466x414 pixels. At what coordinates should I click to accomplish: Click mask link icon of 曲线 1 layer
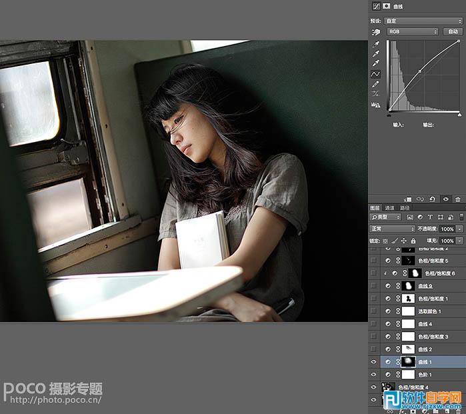pos(398,362)
